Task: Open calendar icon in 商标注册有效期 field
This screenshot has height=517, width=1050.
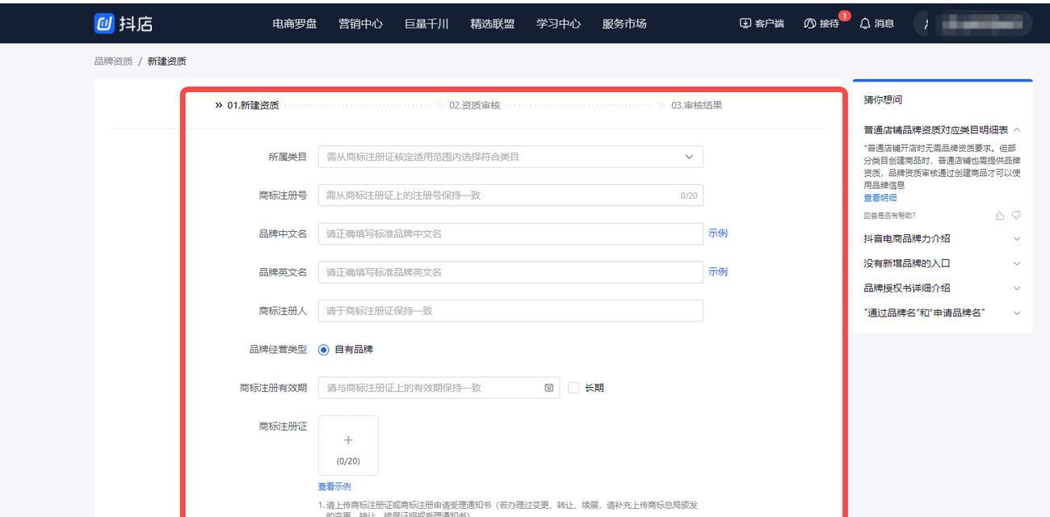Action: pos(549,388)
